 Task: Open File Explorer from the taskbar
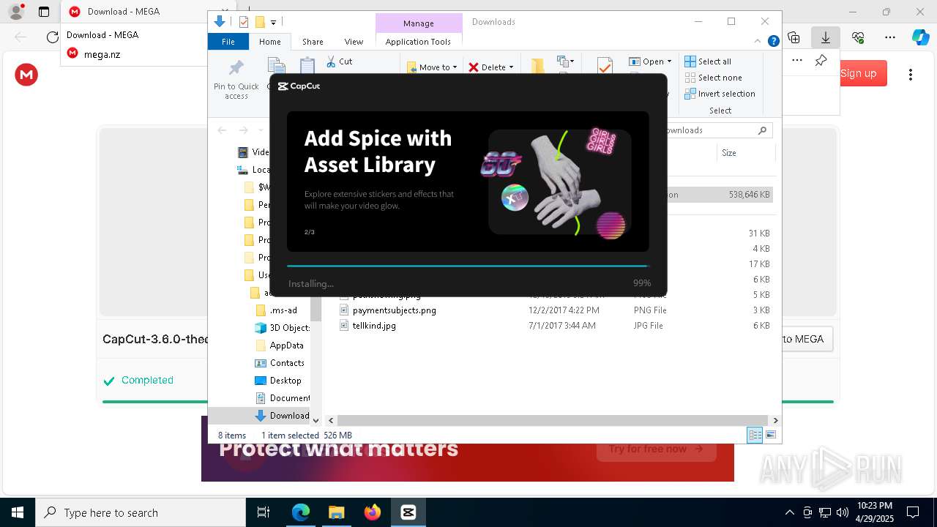pos(337,512)
